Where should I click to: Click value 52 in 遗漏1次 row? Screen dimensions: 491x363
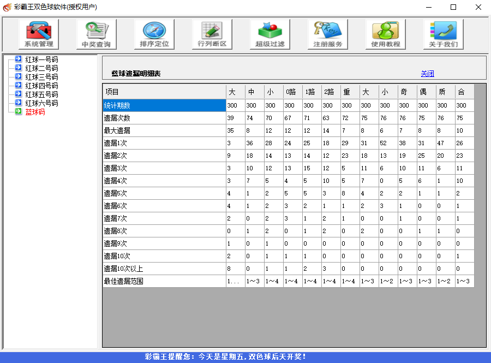click(x=388, y=143)
